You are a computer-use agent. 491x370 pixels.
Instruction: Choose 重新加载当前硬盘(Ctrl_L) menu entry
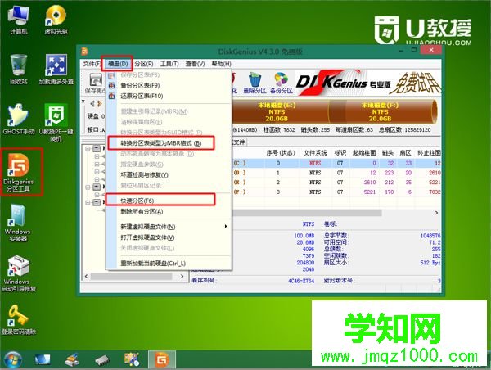click(x=169, y=264)
